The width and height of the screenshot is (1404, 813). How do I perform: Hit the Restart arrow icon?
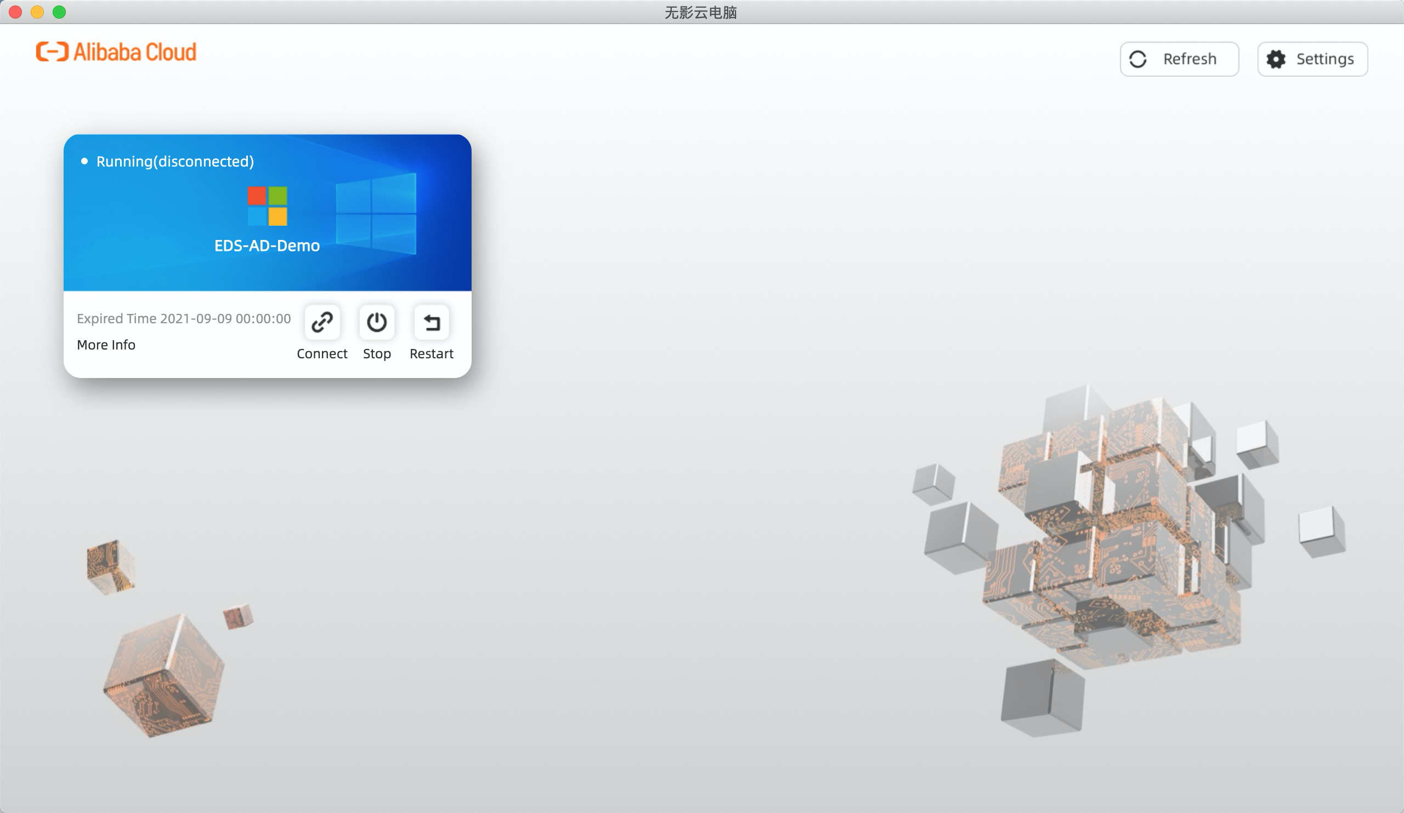(431, 322)
